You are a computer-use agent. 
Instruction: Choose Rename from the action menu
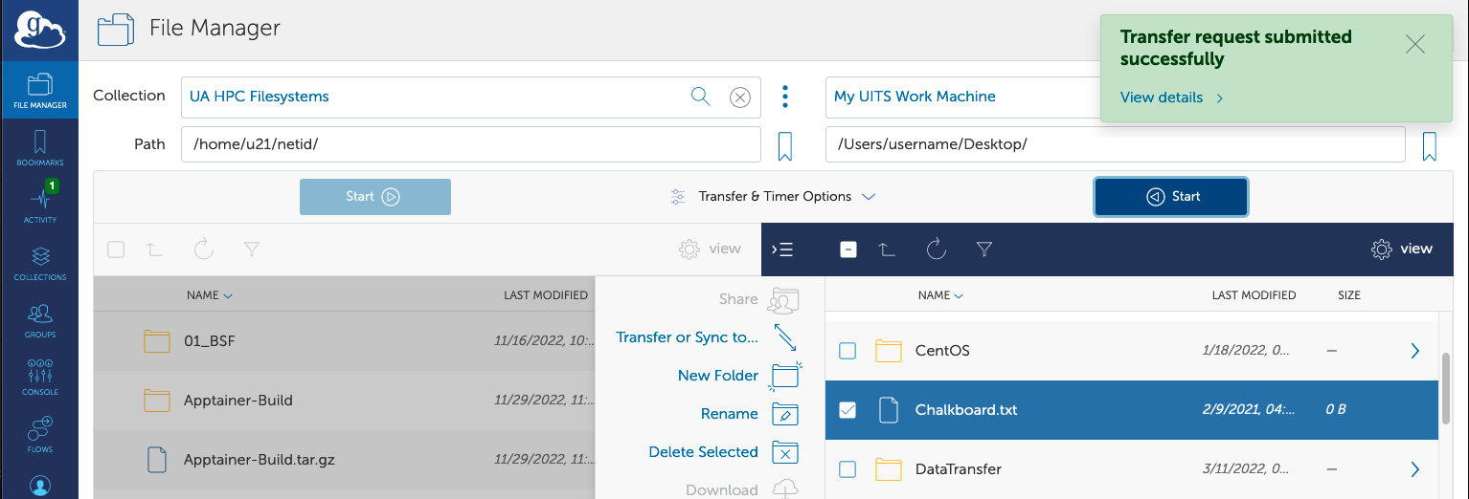(730, 414)
